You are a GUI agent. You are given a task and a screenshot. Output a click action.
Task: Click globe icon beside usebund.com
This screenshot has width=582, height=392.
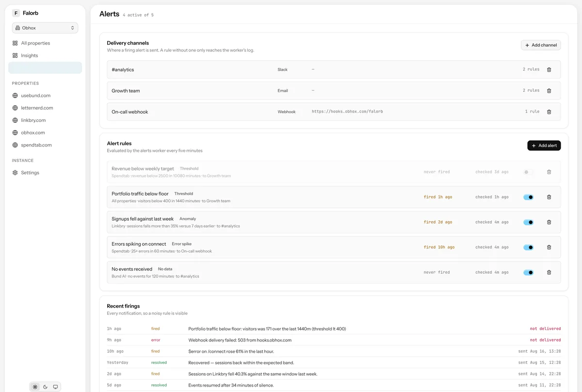point(15,96)
